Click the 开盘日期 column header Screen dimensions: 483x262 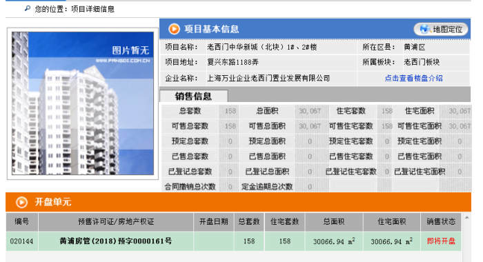(213, 222)
